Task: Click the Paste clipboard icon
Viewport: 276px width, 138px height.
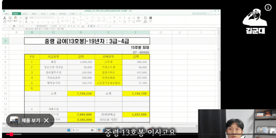Action: coord(16,18)
